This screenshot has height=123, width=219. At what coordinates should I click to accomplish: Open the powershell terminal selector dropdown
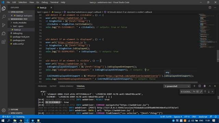coord(177,86)
